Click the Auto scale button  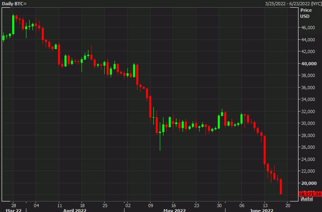[307, 199]
